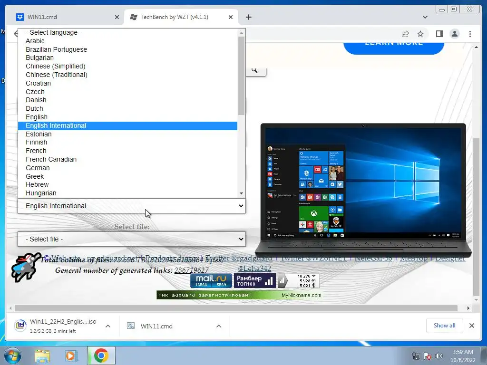Viewport: 487px width, 365px height.
Task: Open the Select file dropdown
Action: coord(132,239)
